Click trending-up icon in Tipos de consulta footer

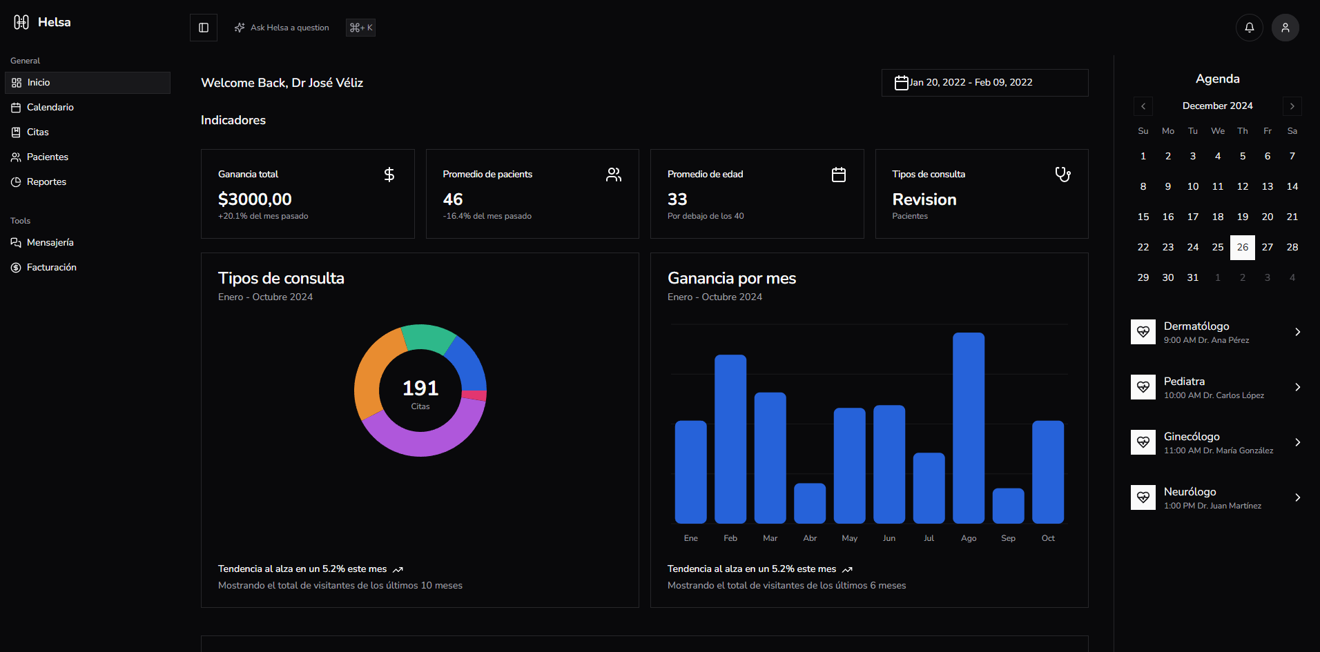click(398, 570)
